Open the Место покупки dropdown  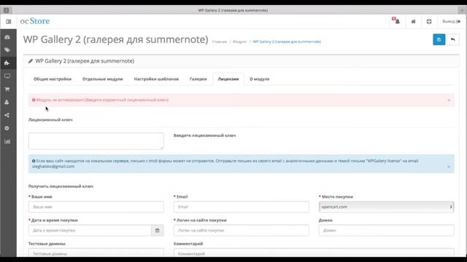[x=386, y=207]
